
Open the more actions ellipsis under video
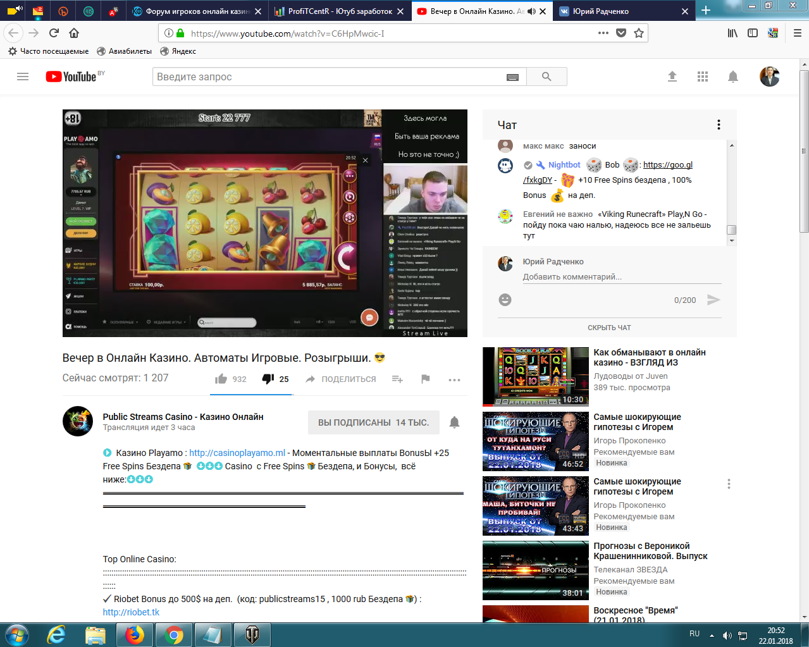(454, 379)
